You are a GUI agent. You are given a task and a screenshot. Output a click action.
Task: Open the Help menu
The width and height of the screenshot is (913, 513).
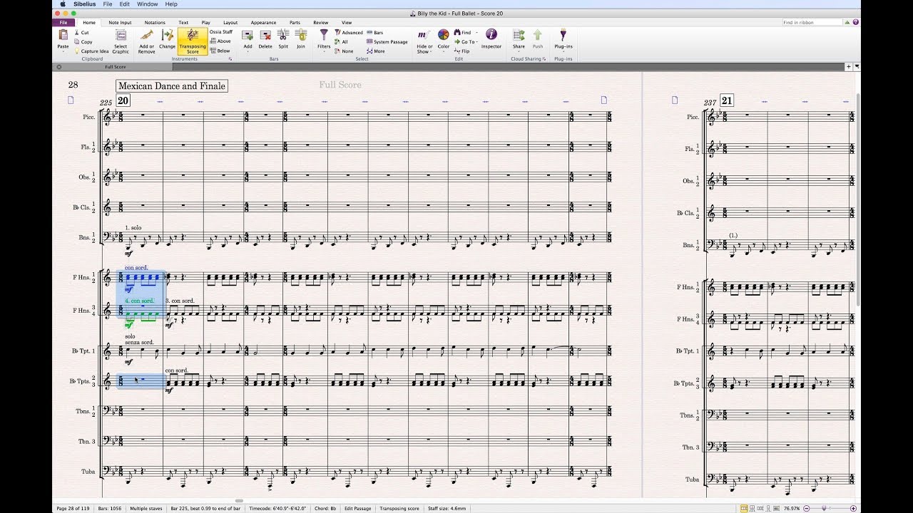(171, 4)
